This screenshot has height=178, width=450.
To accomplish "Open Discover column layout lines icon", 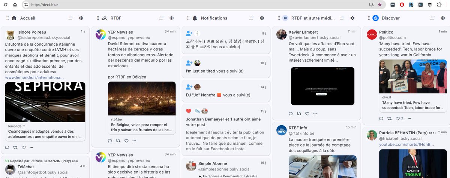I will pos(432,18).
